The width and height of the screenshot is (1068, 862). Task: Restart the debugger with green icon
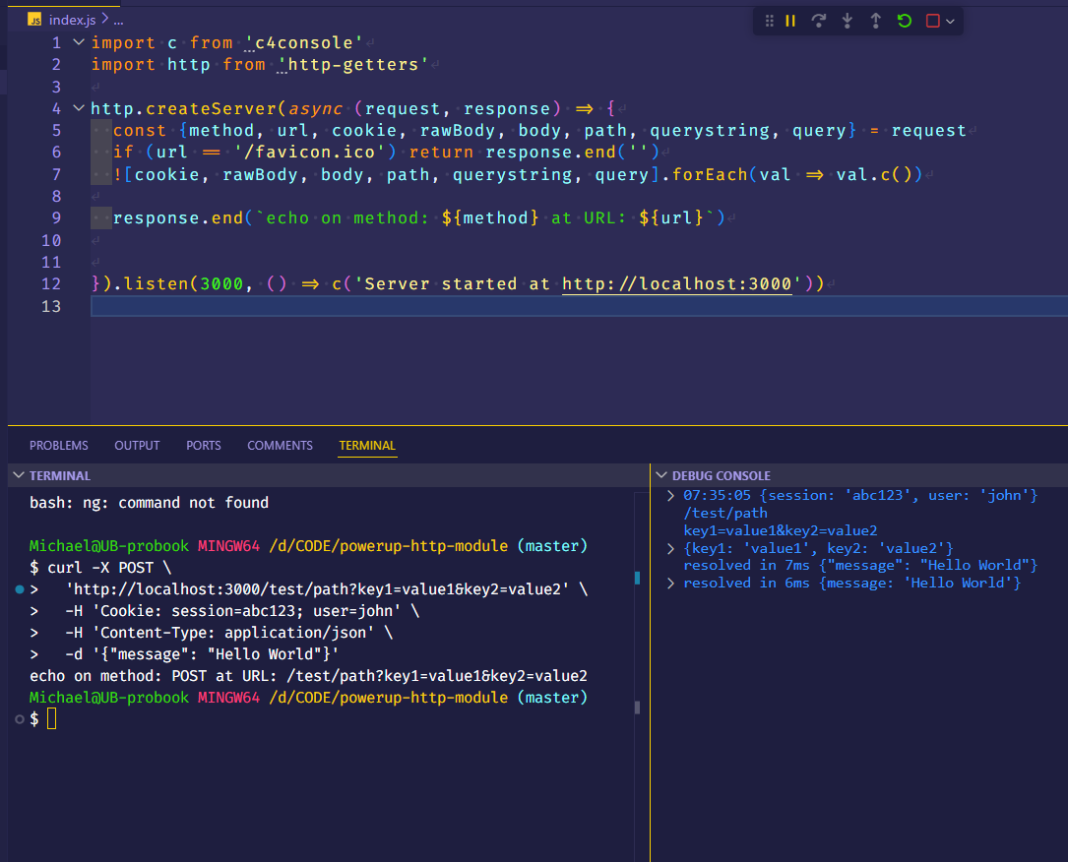tap(905, 21)
